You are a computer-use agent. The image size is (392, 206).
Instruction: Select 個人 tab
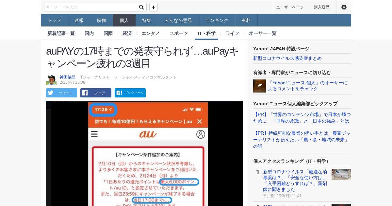(124, 20)
